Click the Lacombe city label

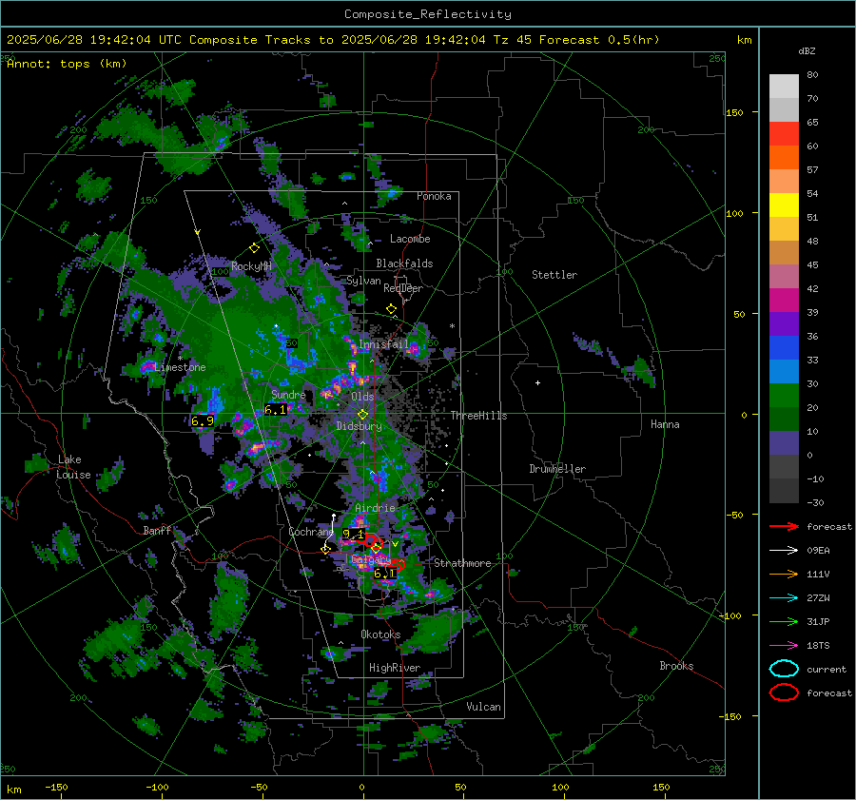(410, 239)
